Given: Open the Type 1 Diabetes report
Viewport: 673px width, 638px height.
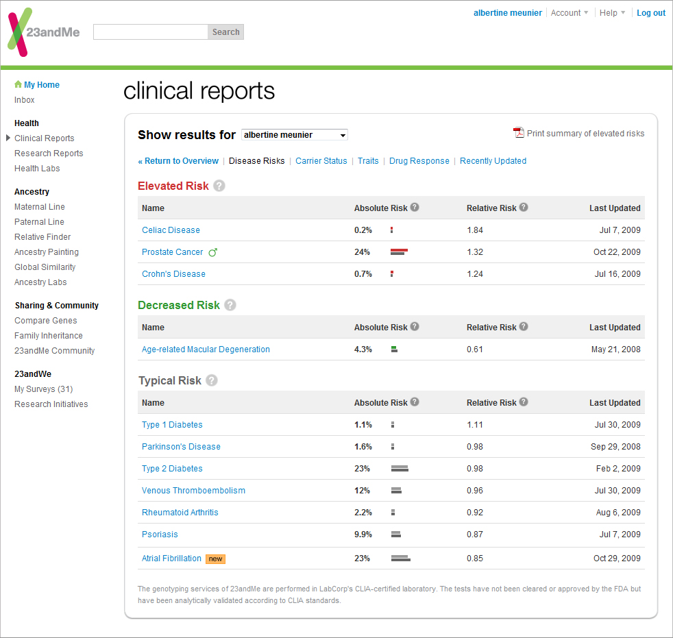Looking at the screenshot, I should point(172,425).
